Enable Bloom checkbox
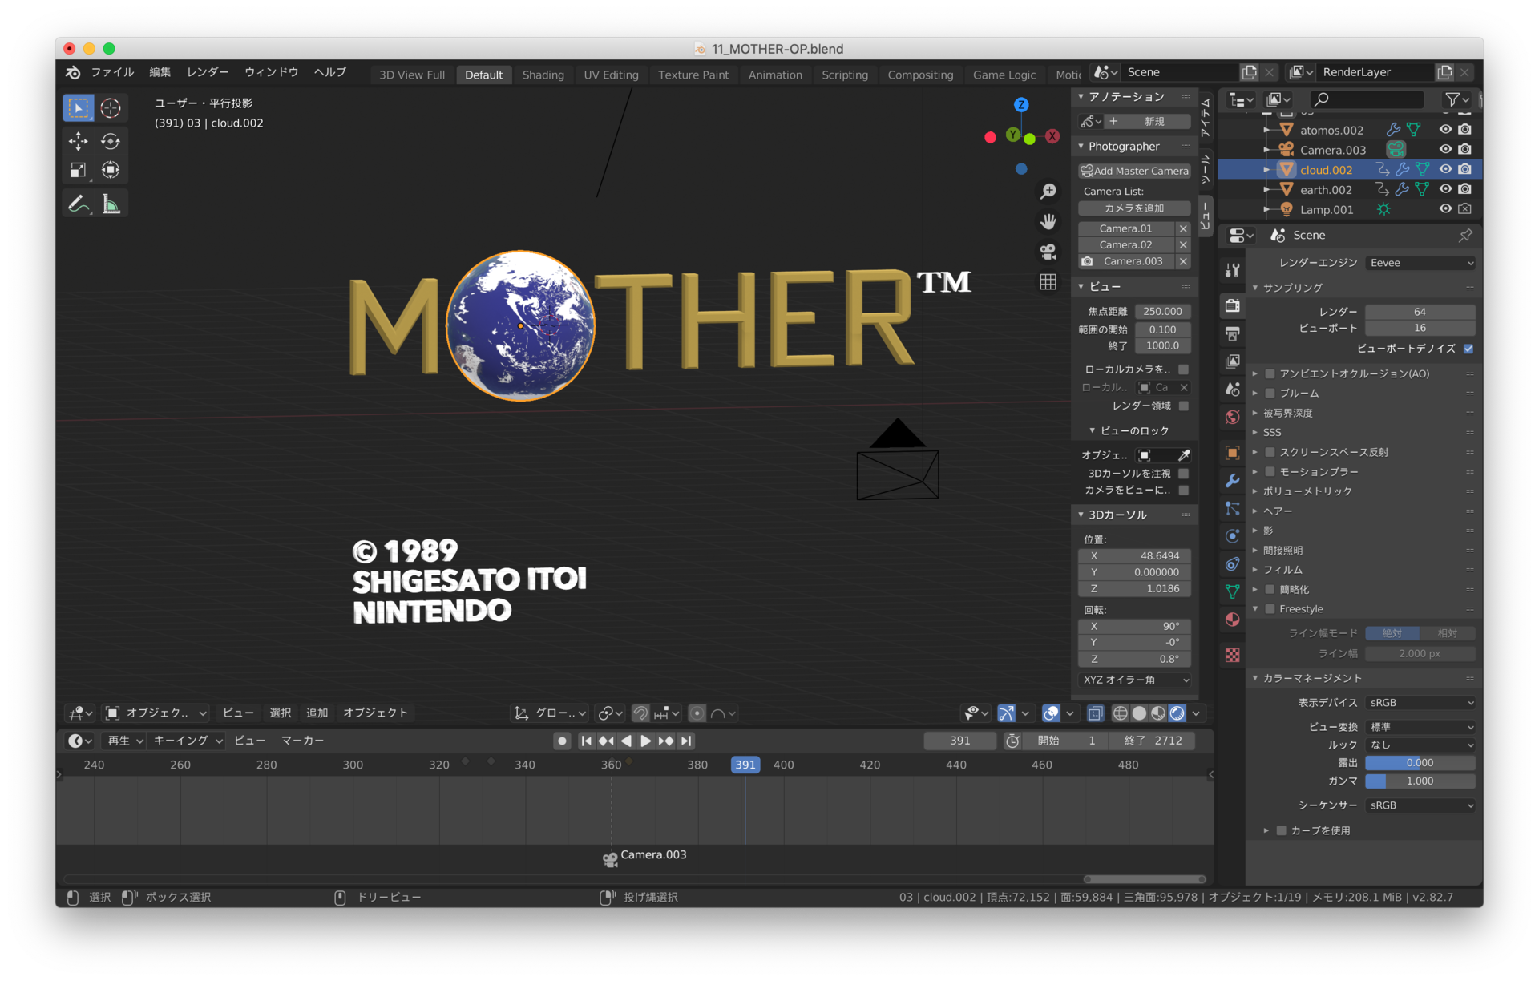1539x981 pixels. tap(1270, 394)
